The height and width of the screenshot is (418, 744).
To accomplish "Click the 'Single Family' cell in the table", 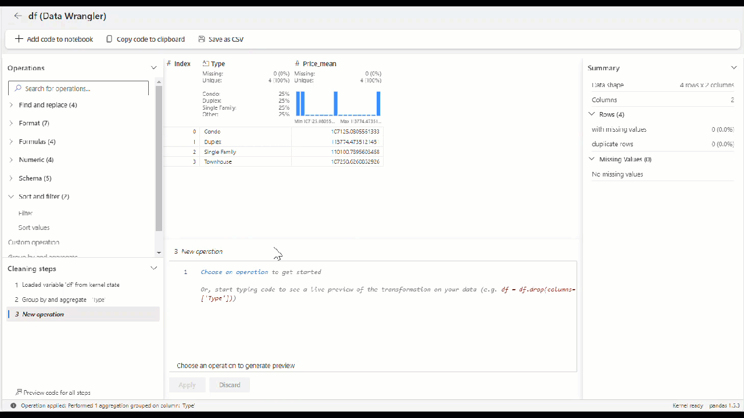I will [x=245, y=152].
